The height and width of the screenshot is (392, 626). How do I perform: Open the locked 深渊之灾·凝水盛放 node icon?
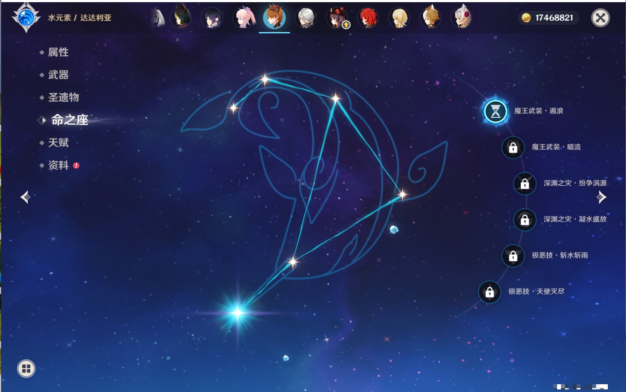[x=525, y=220]
